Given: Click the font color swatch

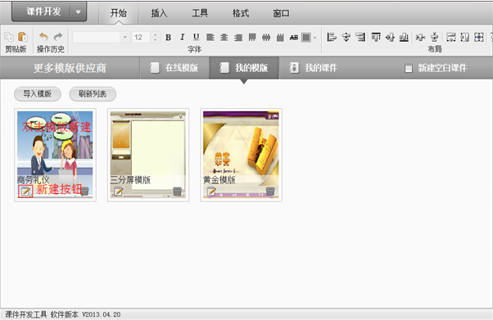Looking at the screenshot, I should pyautogui.click(x=306, y=38).
